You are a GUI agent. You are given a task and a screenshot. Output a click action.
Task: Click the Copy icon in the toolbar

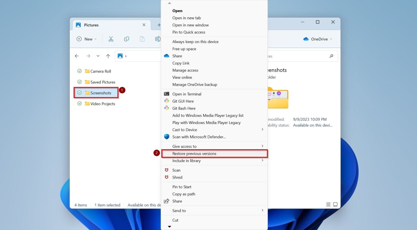tap(127, 39)
